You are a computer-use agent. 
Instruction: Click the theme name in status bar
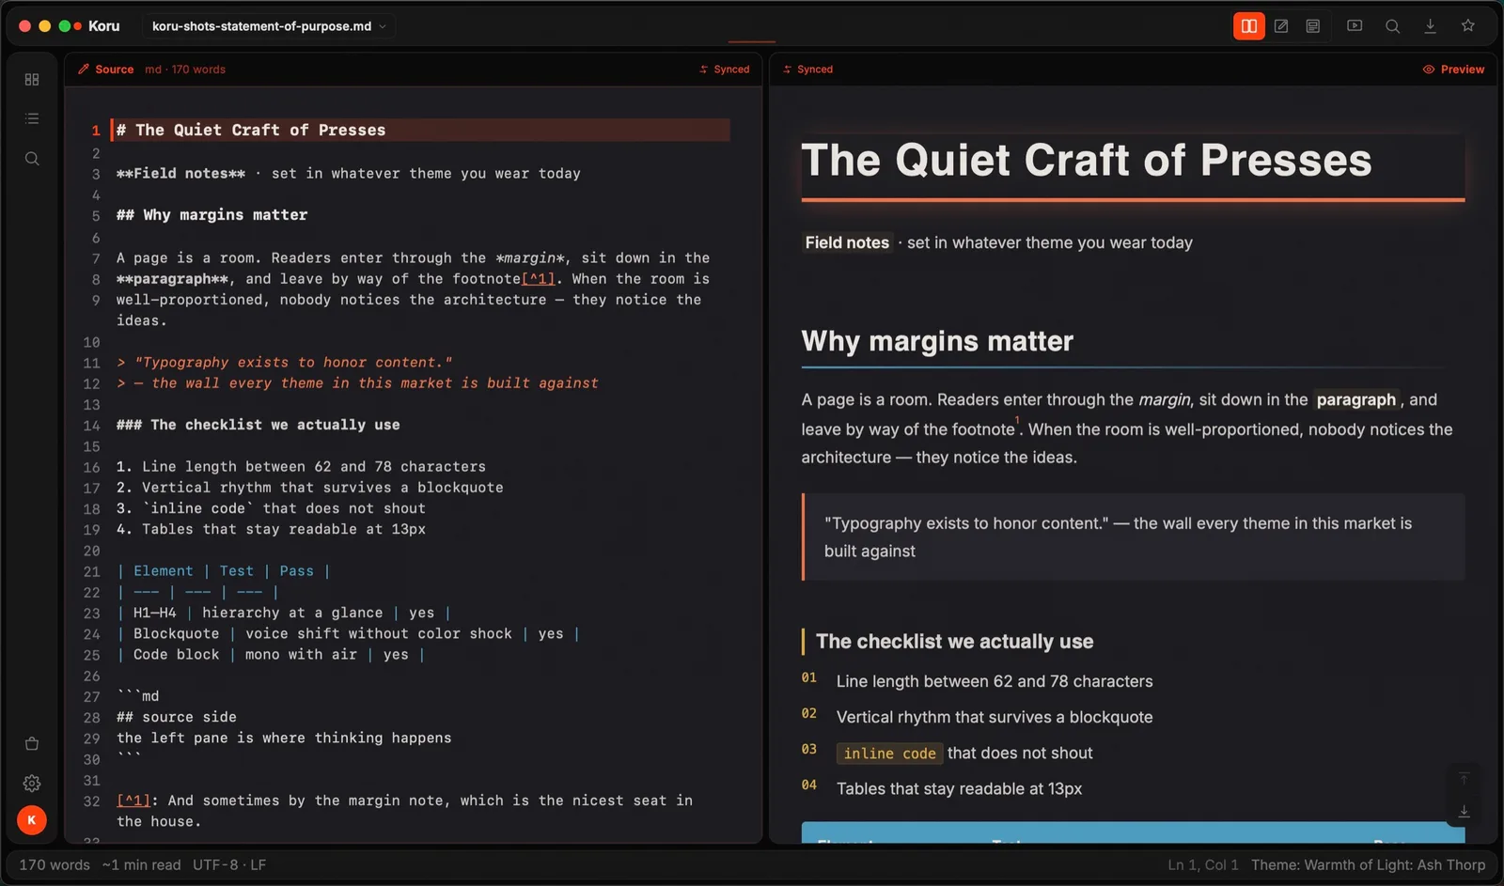(x=1368, y=864)
